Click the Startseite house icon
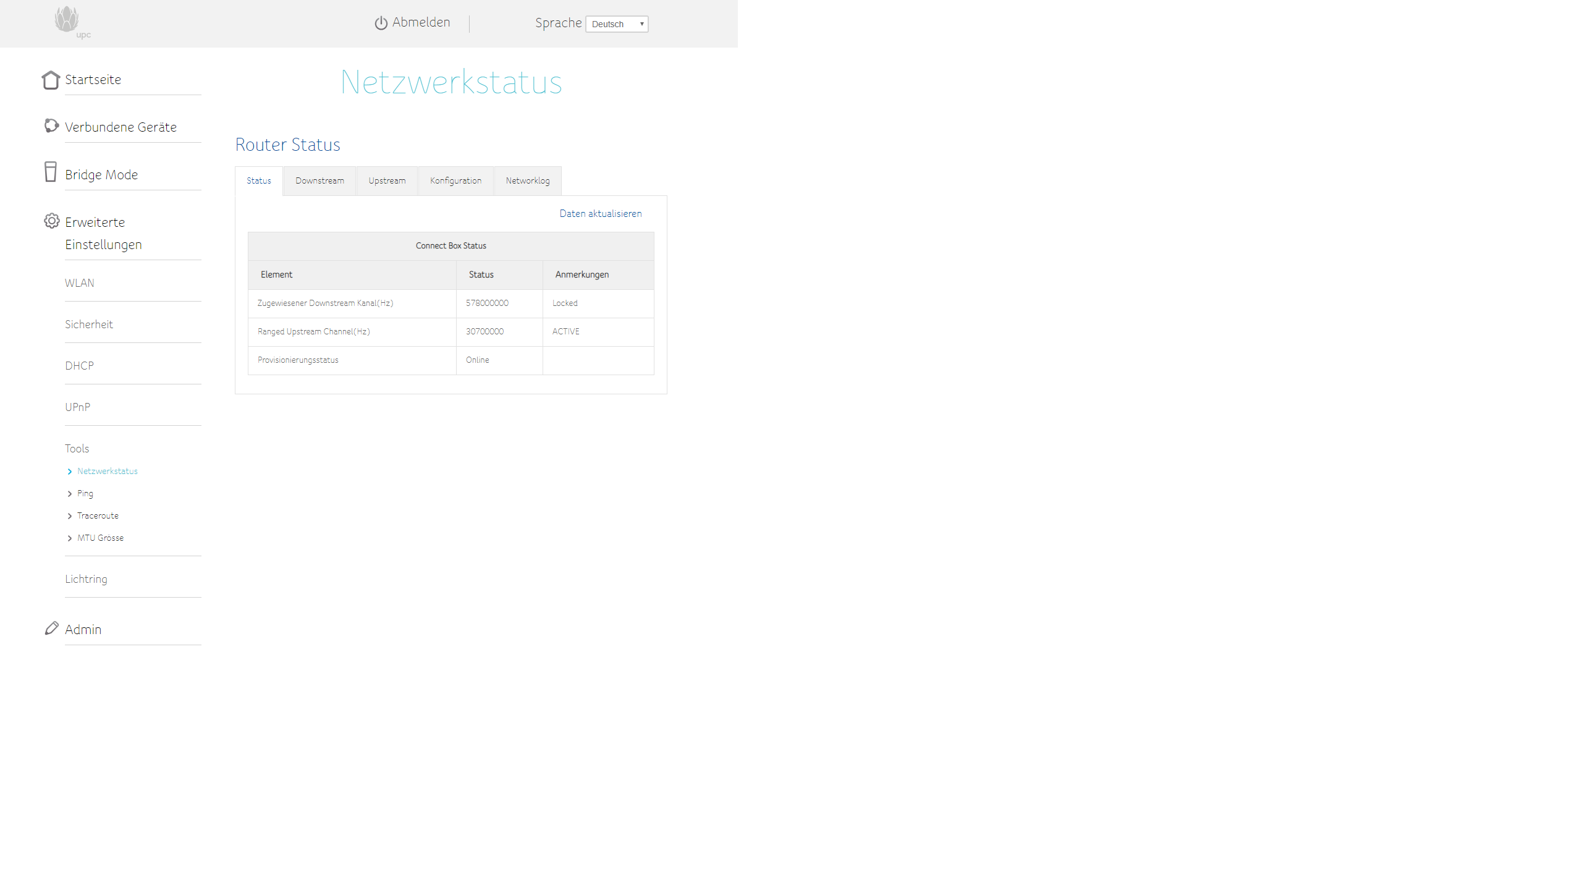 tap(51, 80)
